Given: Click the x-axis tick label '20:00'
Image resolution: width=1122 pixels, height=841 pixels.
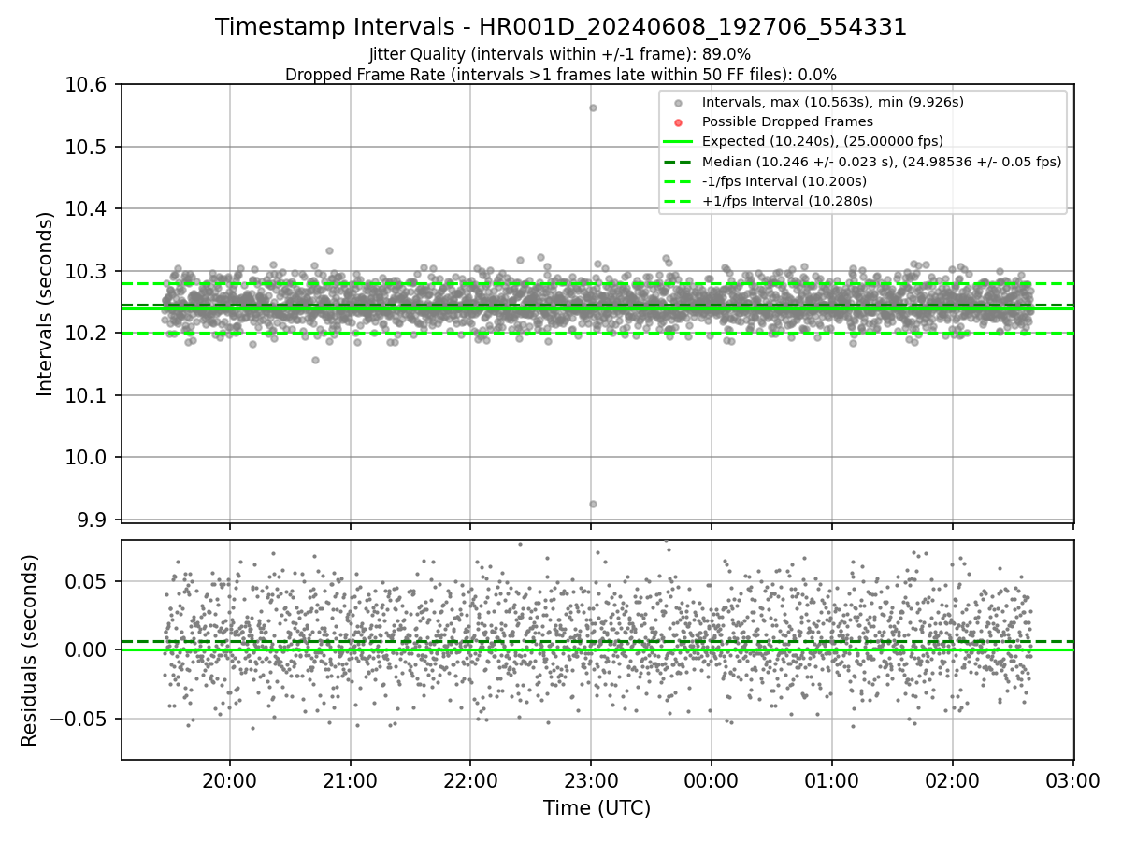Looking at the screenshot, I should (230, 779).
